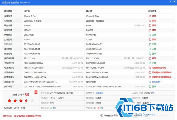Select factory rear camera serial DN87332DMS2H9PG2V
The height and width of the screenshot is (120, 177).
[x=35, y=72]
